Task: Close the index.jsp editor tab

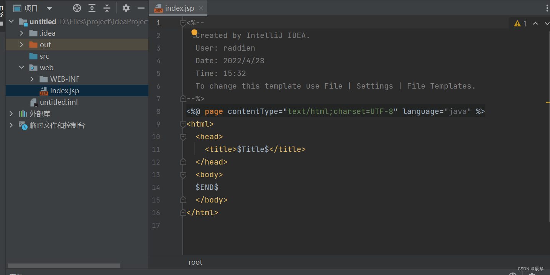Action: click(x=201, y=8)
